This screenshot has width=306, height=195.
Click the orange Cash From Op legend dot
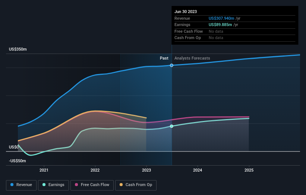tap(121, 185)
